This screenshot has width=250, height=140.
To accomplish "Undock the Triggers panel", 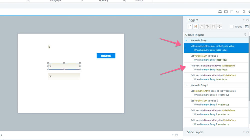I will click(x=247, y=20).
